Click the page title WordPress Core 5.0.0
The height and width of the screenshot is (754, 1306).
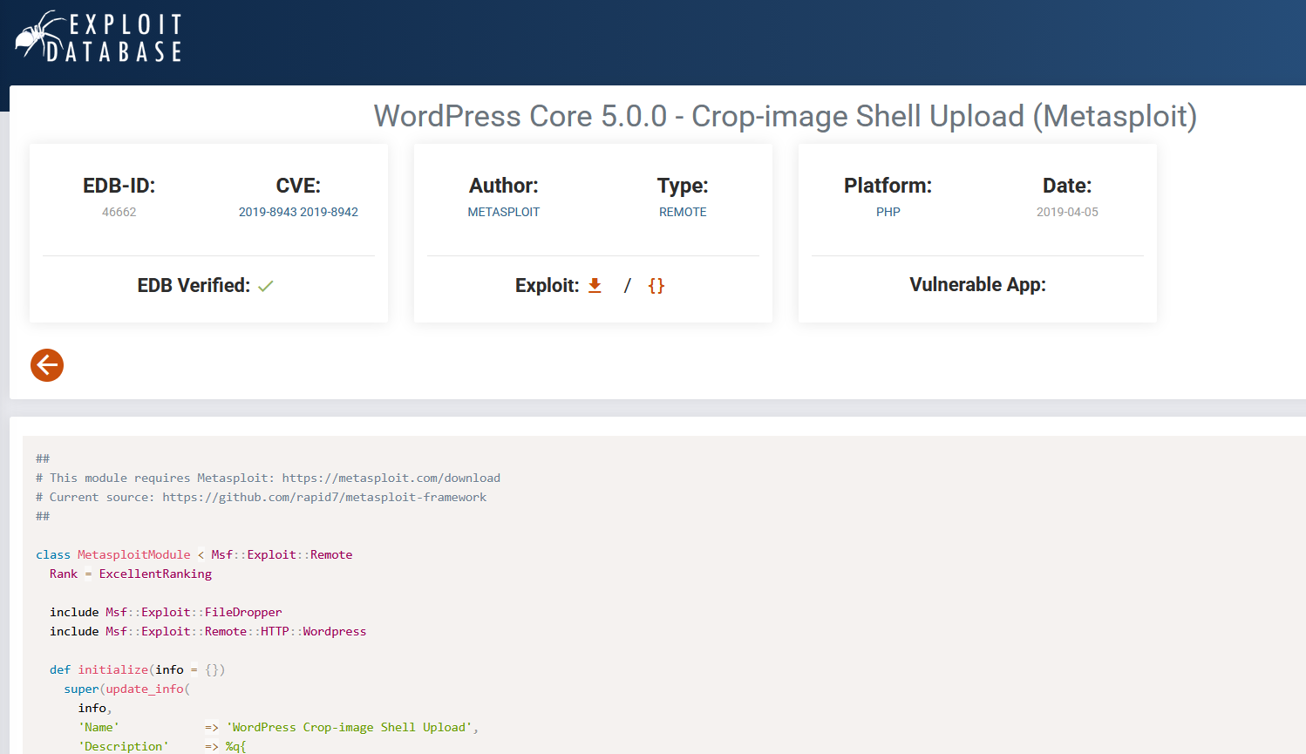point(785,116)
